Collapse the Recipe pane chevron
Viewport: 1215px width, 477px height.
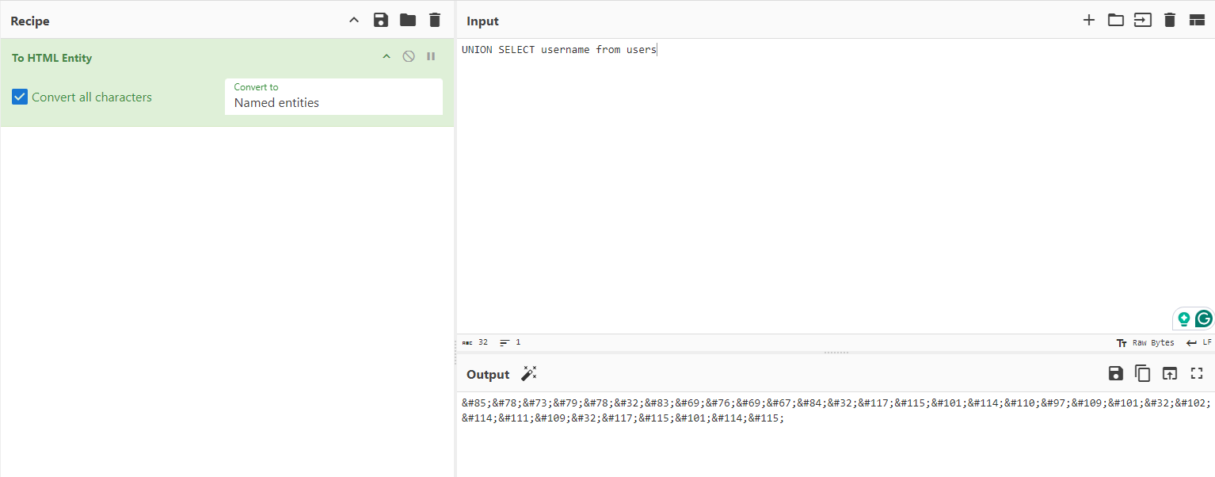pyautogui.click(x=354, y=21)
